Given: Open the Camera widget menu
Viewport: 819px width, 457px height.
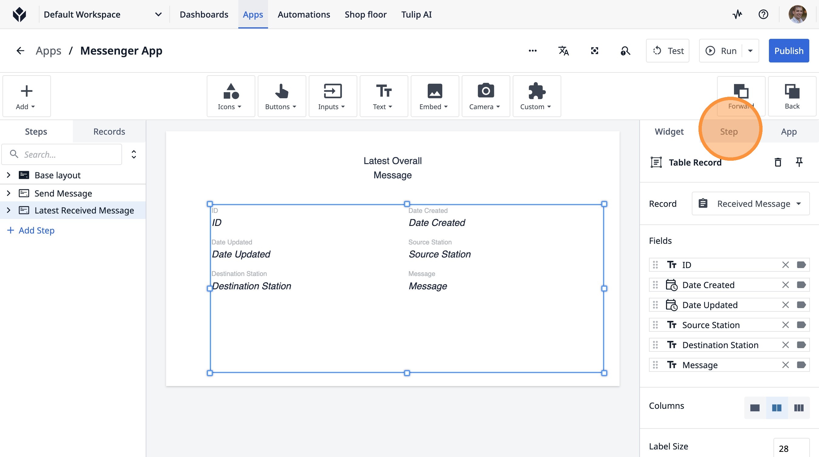Looking at the screenshot, I should (x=485, y=96).
